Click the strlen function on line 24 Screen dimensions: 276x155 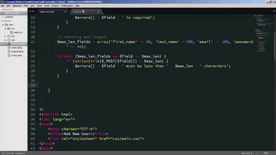coord(82,61)
